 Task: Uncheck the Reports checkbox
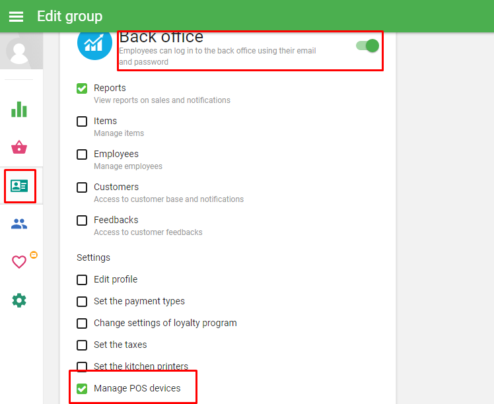pos(82,88)
